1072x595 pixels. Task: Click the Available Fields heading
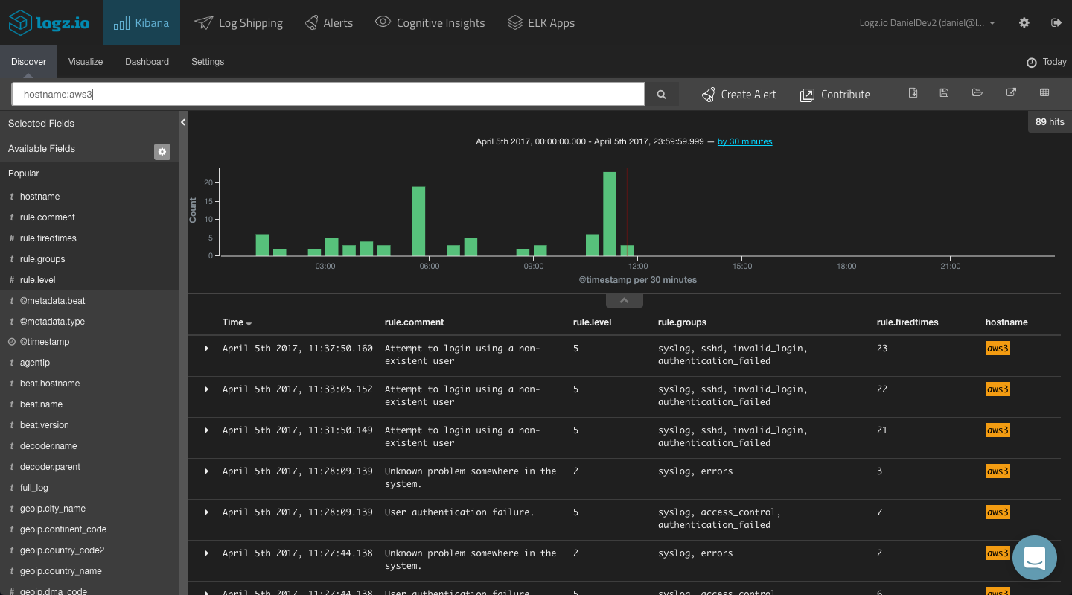[42, 149]
